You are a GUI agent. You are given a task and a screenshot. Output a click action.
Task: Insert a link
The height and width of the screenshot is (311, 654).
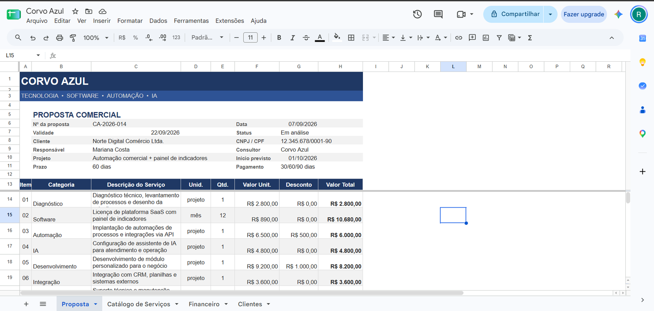point(459,38)
